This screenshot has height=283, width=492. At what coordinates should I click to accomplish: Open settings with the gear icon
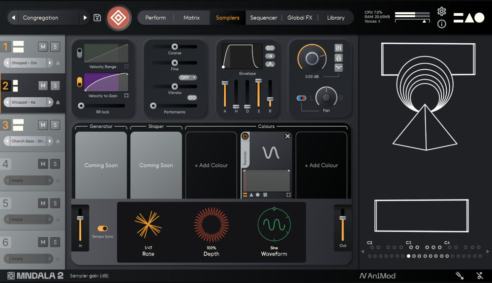tap(441, 11)
